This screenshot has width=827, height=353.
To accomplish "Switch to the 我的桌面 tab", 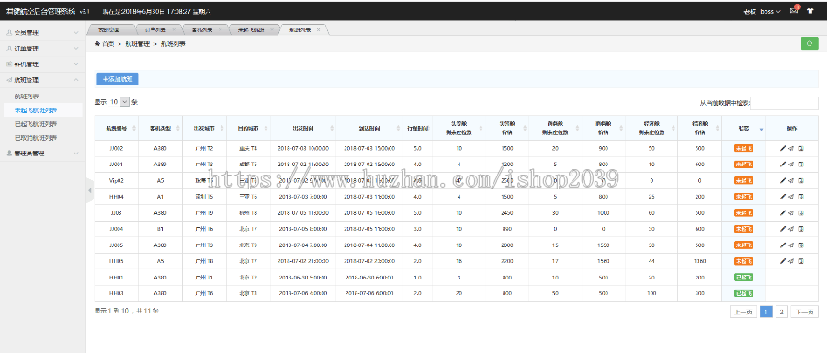I will click(109, 30).
